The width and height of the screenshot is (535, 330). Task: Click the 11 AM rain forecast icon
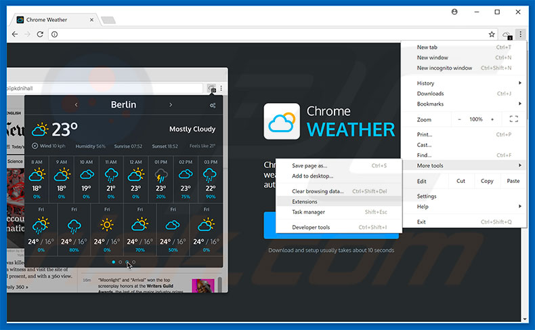coord(111,176)
